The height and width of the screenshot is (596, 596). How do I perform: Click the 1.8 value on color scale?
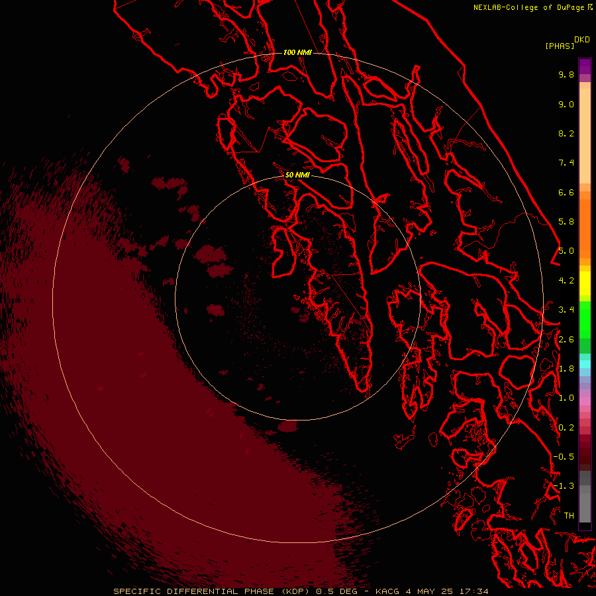click(566, 369)
